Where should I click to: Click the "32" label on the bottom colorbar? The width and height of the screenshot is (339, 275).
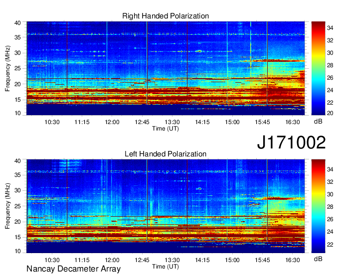(x=330, y=182)
